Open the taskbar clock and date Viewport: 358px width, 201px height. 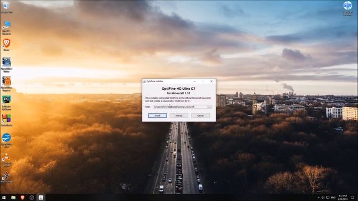click(x=342, y=197)
